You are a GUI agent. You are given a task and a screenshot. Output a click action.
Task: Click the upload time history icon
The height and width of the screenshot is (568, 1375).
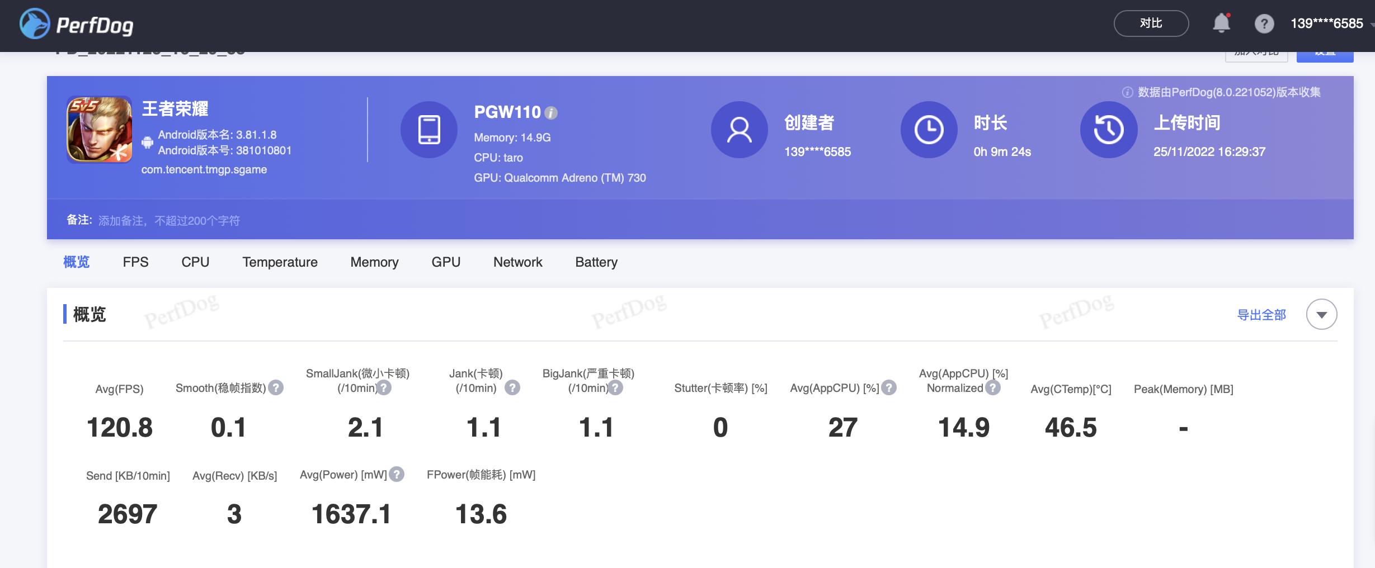pyautogui.click(x=1110, y=129)
